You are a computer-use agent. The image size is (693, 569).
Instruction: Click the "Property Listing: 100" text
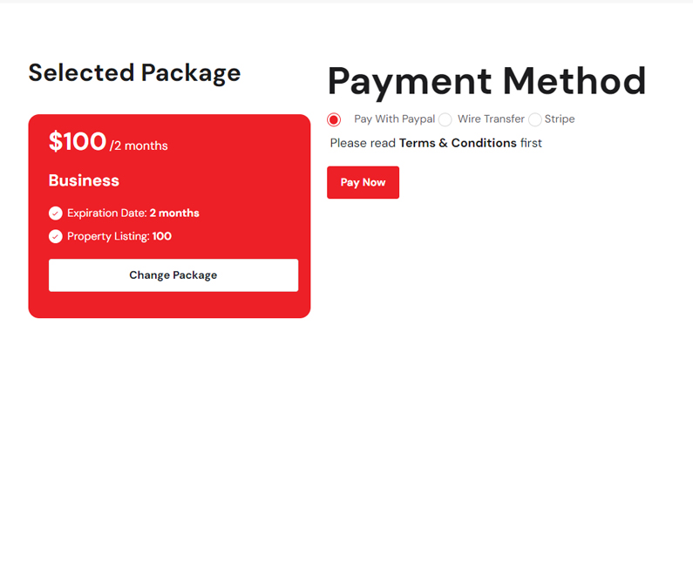coord(119,236)
